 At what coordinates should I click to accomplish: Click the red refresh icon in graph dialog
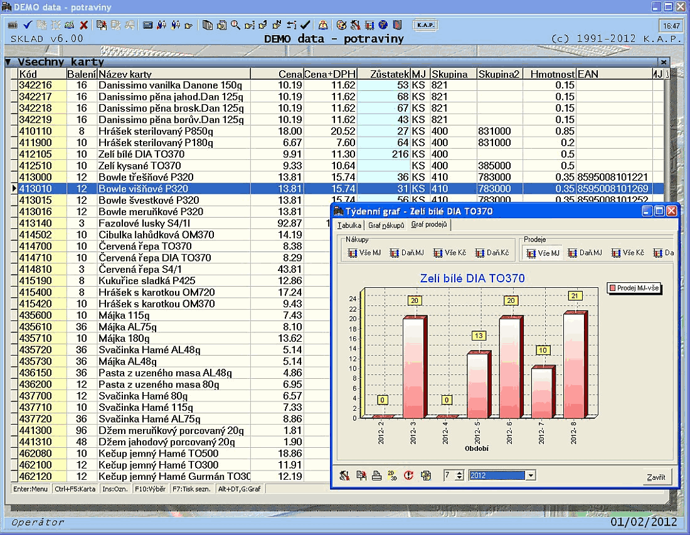pos(408,475)
